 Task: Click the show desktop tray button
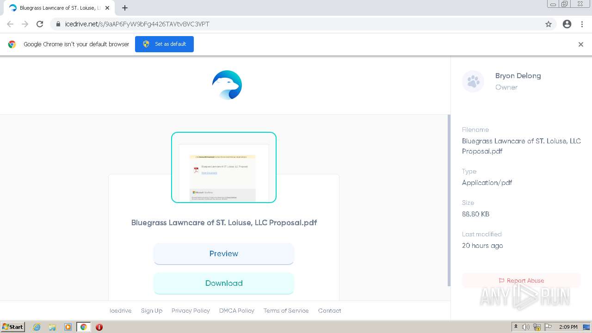click(x=586, y=327)
